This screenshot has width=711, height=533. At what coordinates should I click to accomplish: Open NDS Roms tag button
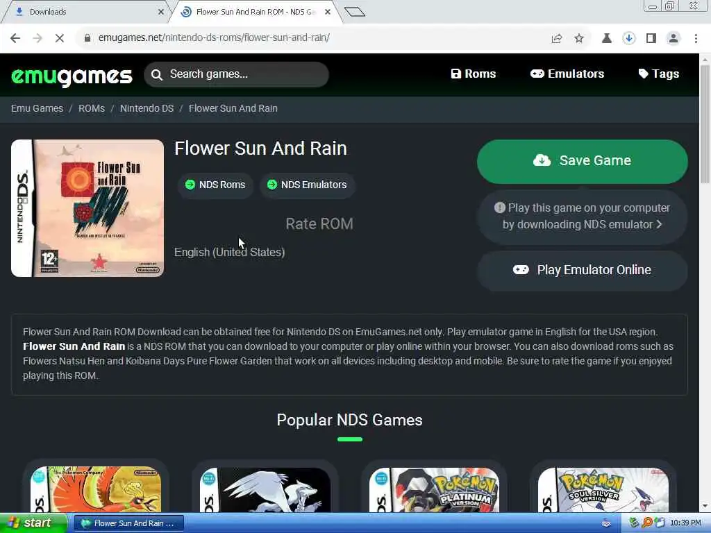pos(215,185)
